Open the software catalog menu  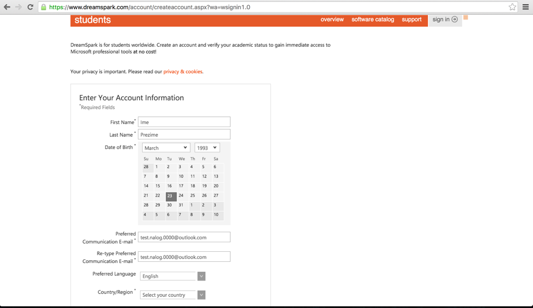point(372,20)
